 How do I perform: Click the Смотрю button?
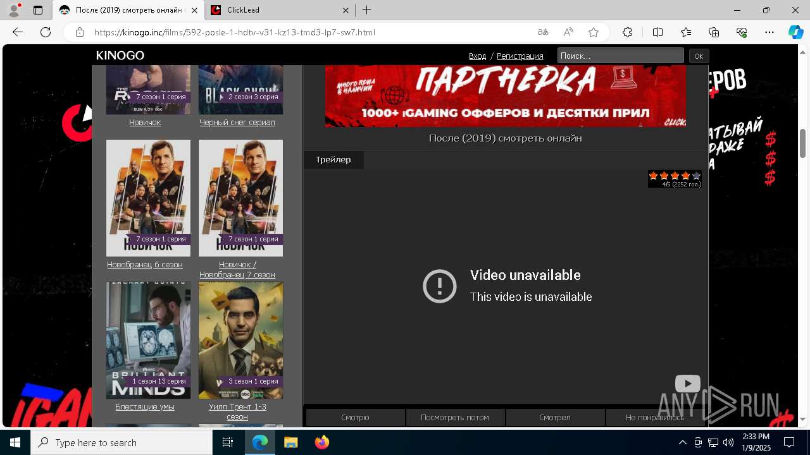pyautogui.click(x=355, y=418)
